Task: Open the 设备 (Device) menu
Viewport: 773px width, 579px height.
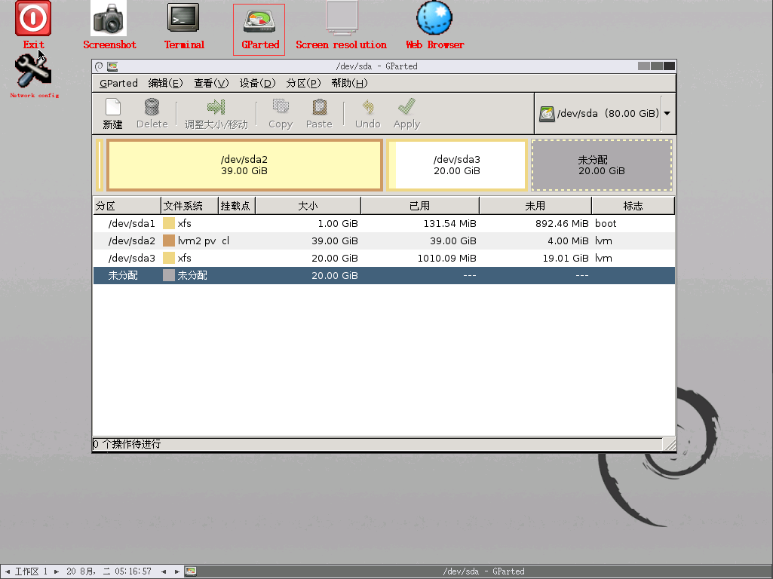Action: (x=257, y=83)
